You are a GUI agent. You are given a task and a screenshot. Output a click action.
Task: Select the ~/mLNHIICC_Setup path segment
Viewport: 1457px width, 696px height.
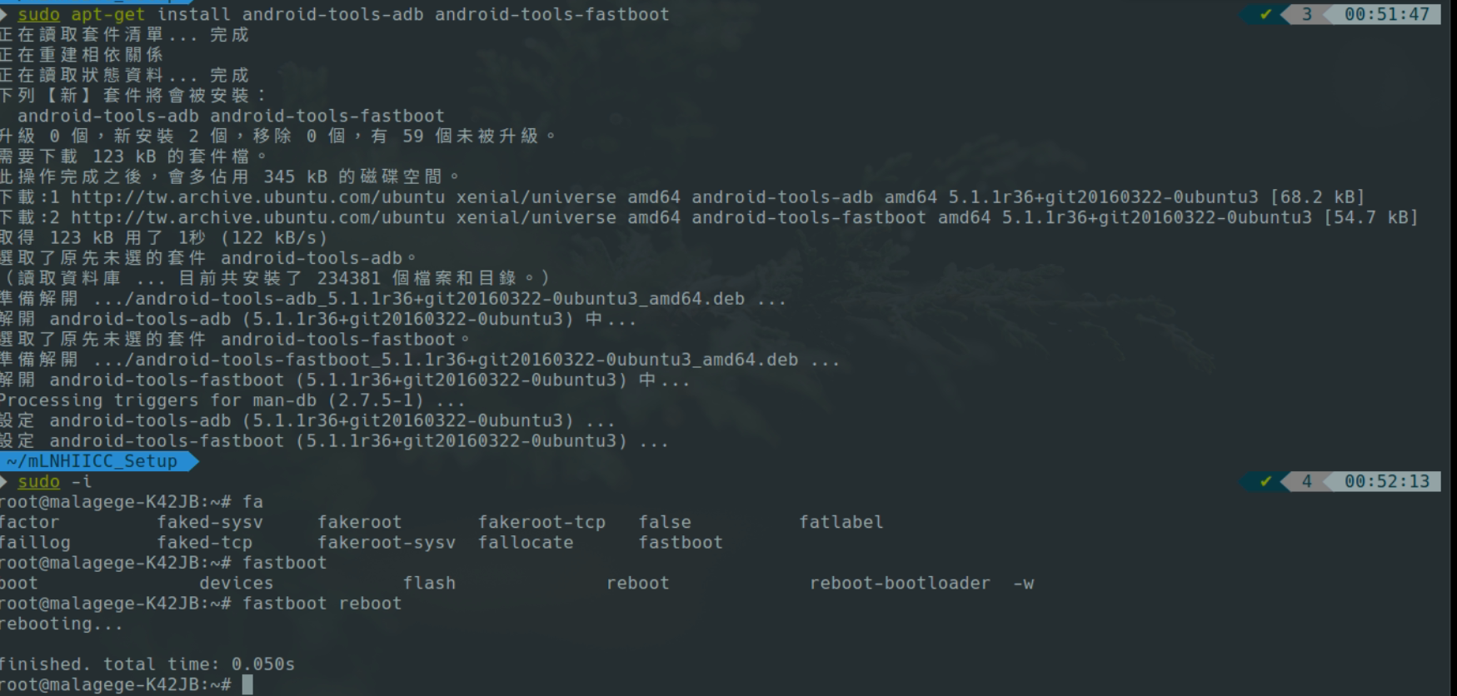tap(92, 461)
